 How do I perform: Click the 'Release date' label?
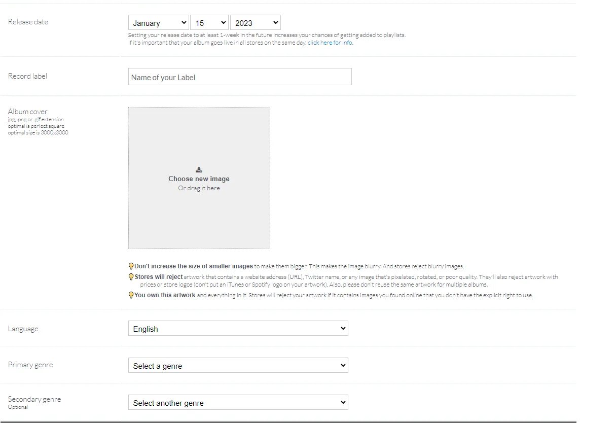(28, 22)
